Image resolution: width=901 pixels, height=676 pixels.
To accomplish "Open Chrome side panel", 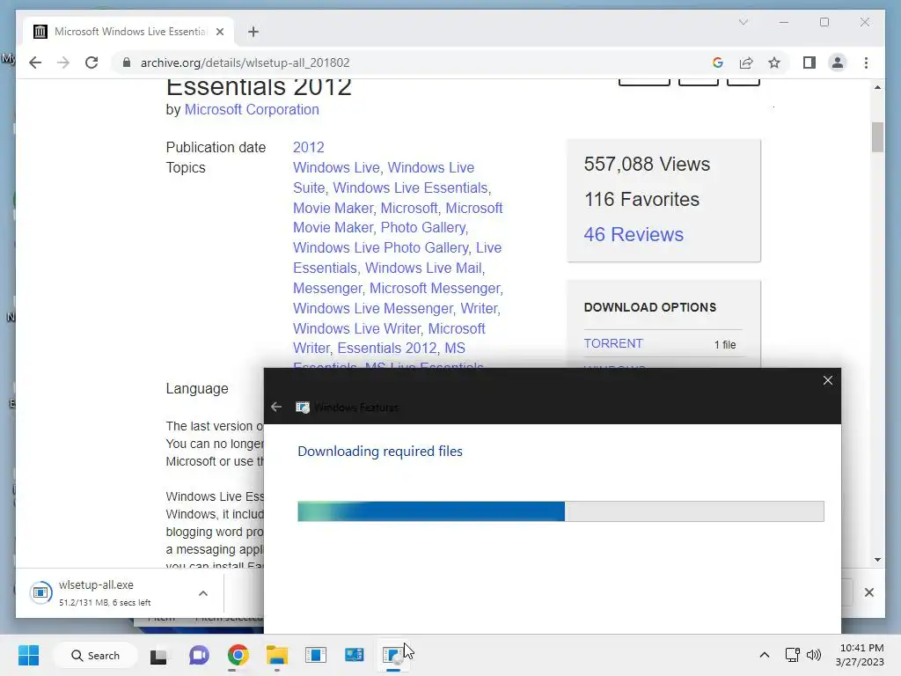I will 809,62.
